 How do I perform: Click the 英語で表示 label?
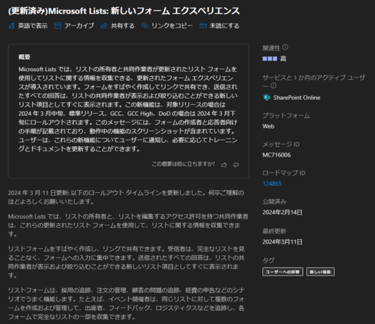(x=32, y=26)
